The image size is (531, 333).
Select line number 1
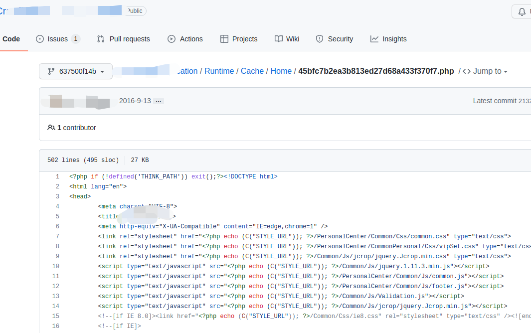point(57,176)
